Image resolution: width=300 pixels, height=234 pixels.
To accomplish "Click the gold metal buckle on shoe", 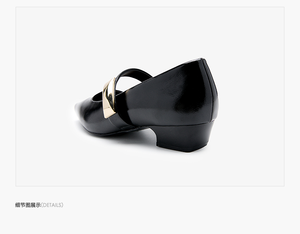I will [x=109, y=98].
